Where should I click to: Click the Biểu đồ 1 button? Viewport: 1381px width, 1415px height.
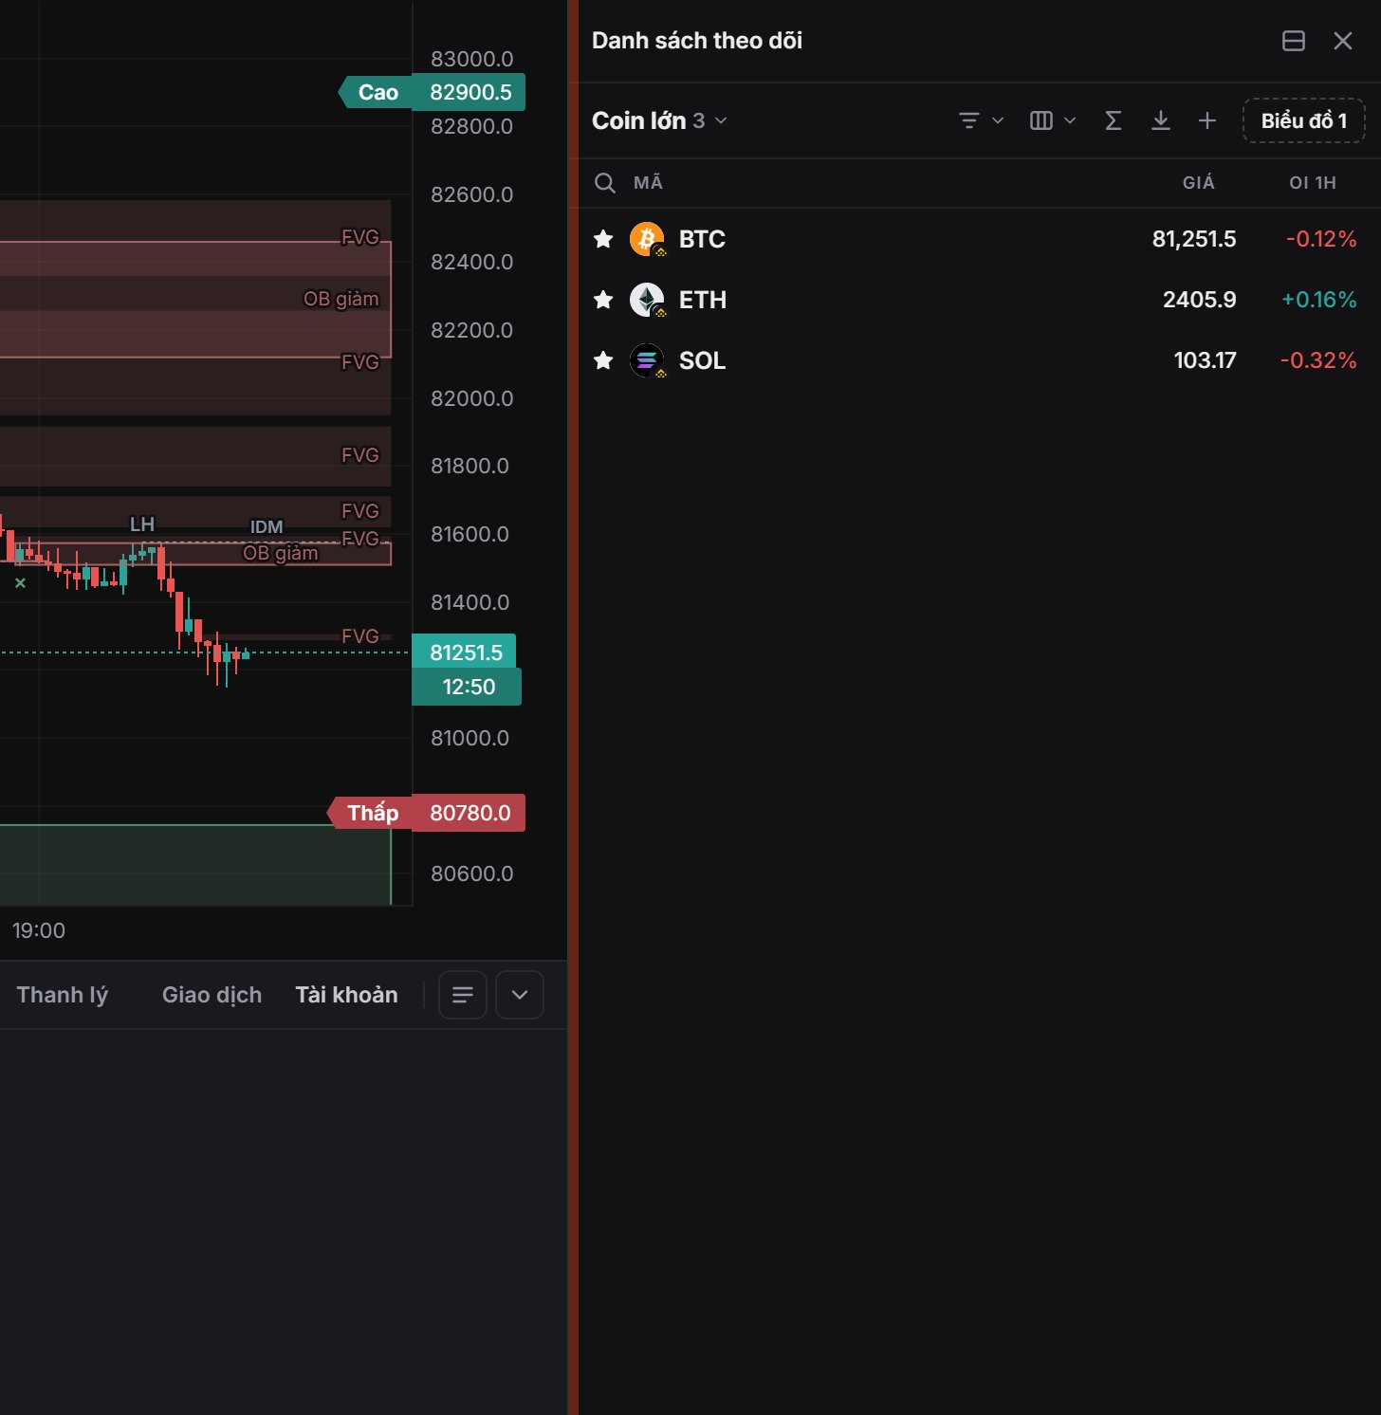coord(1304,120)
